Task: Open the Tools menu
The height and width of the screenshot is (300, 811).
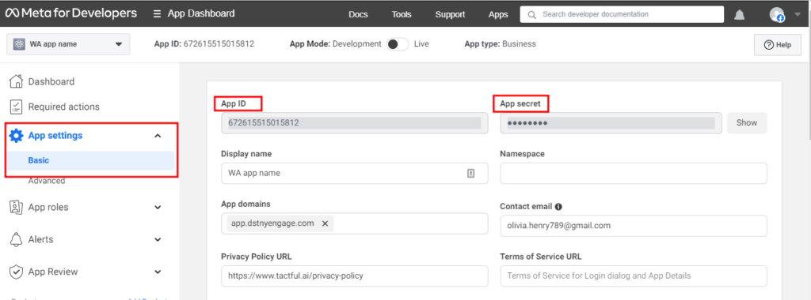Action: [x=402, y=14]
